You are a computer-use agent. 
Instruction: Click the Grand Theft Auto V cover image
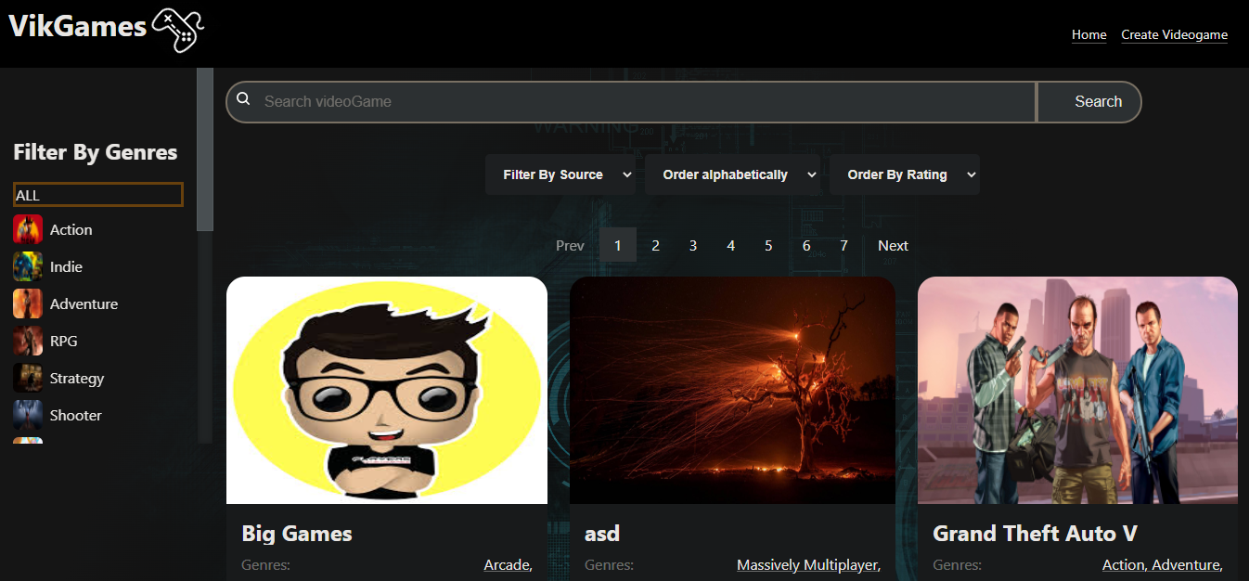click(x=1076, y=390)
